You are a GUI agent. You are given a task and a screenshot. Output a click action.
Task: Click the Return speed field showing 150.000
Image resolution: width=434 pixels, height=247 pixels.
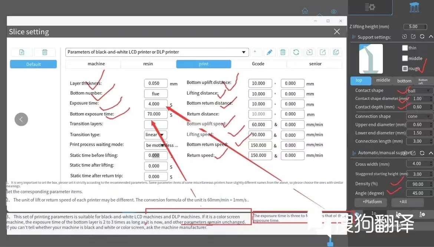click(x=260, y=155)
